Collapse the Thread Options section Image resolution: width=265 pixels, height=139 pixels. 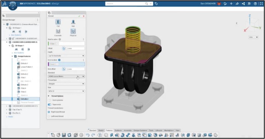coord(48,96)
